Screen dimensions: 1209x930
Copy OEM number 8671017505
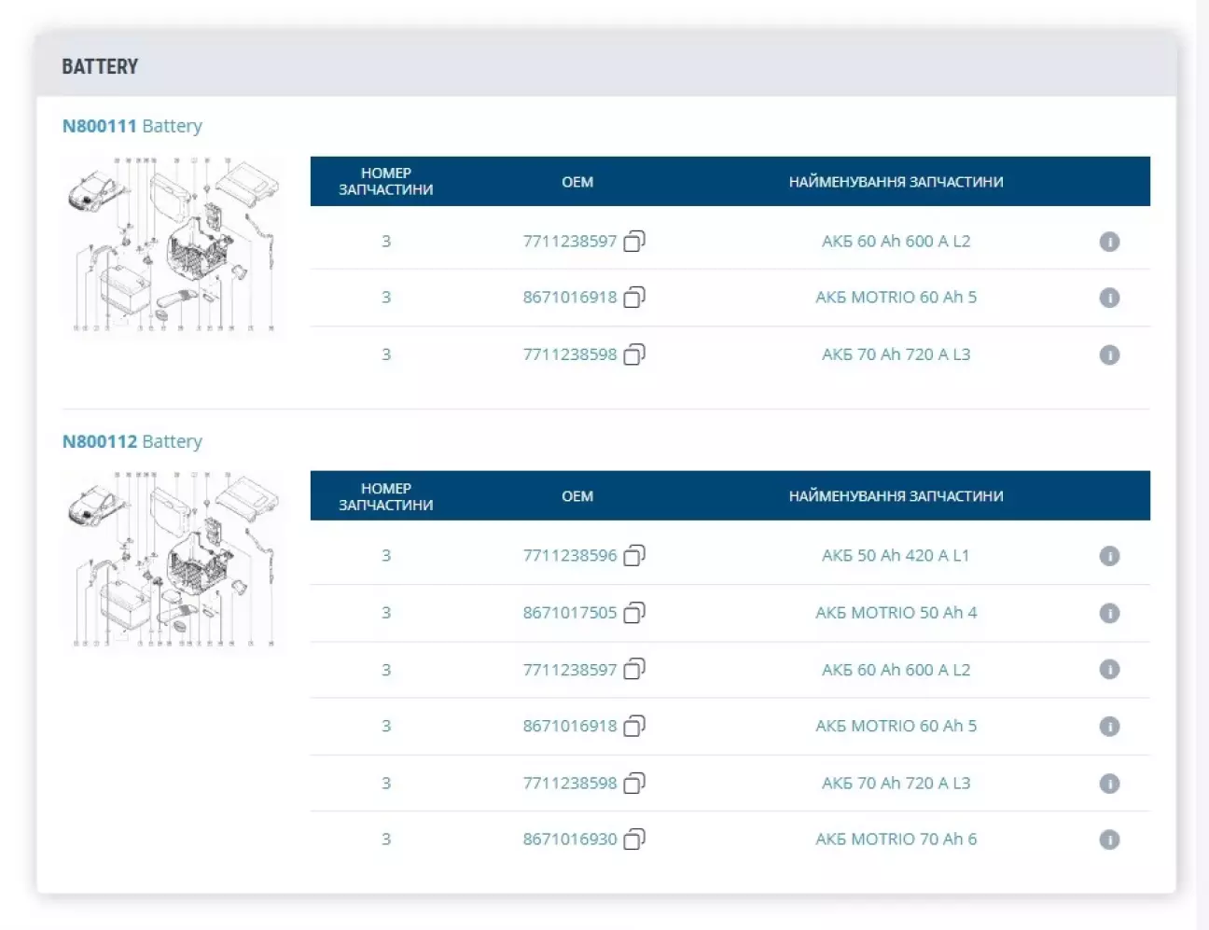(634, 613)
